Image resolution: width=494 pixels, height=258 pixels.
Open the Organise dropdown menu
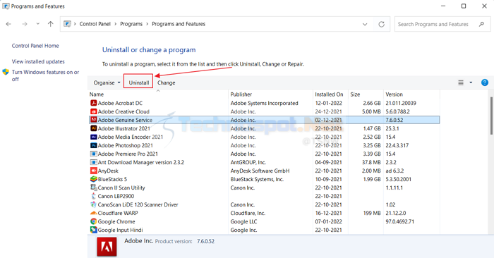[107, 82]
